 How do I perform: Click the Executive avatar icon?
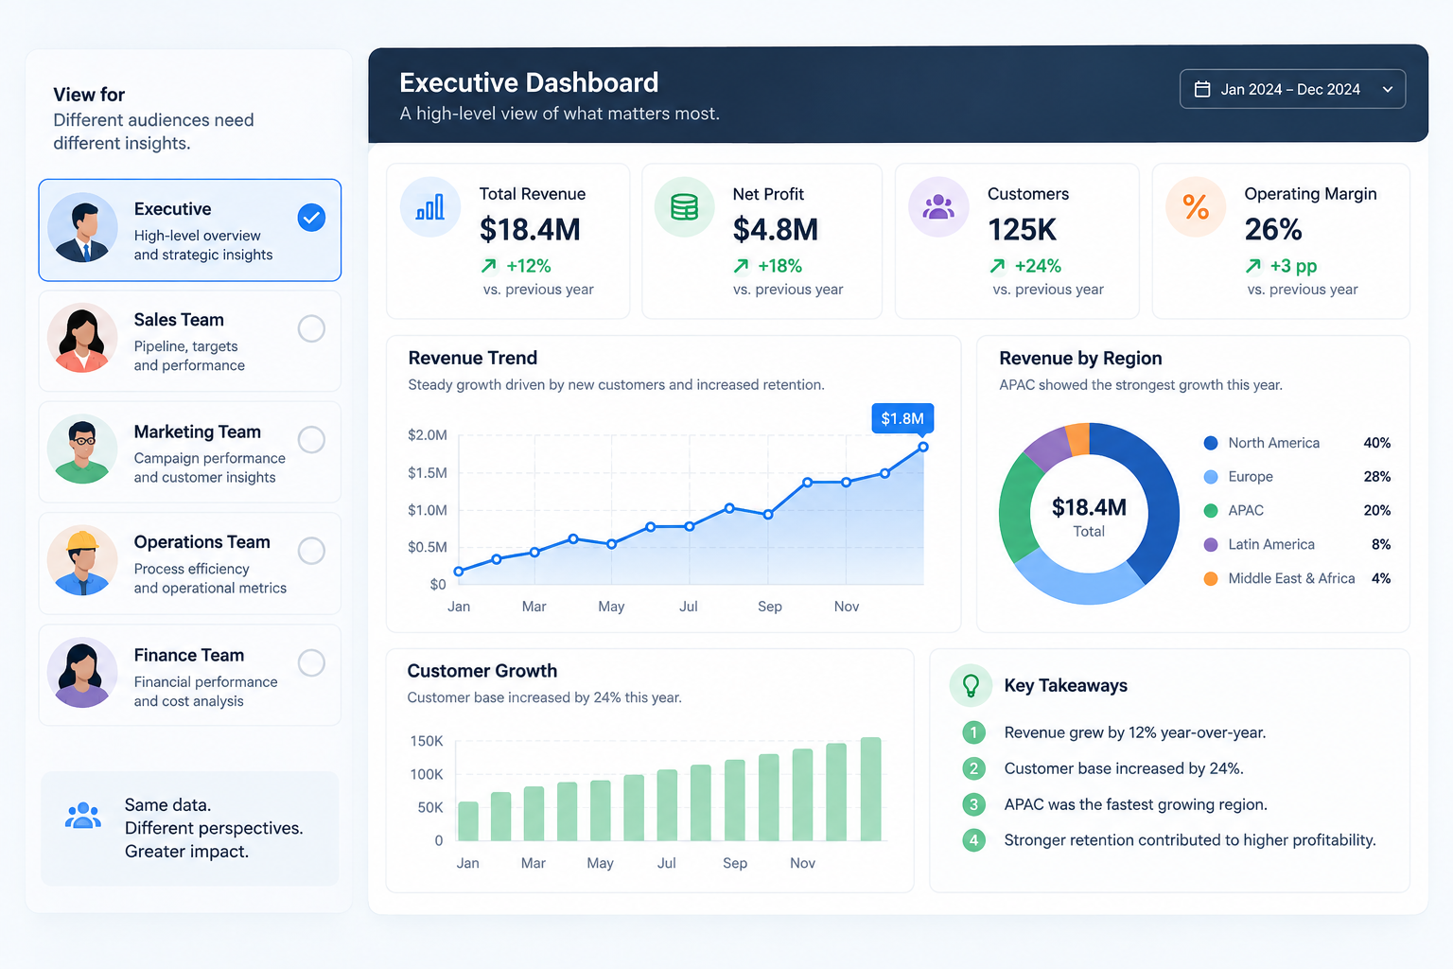click(83, 229)
